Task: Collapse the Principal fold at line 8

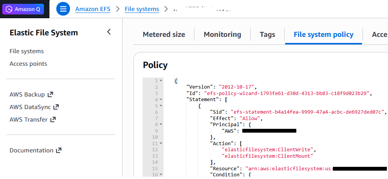Action: tap(161, 125)
